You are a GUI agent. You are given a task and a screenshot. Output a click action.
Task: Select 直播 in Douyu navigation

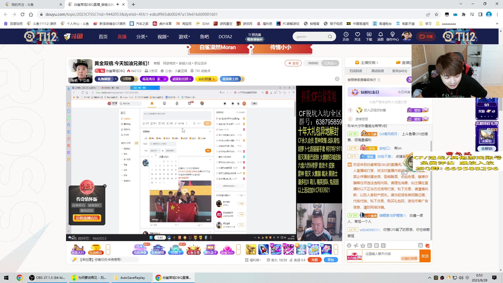coord(122,37)
